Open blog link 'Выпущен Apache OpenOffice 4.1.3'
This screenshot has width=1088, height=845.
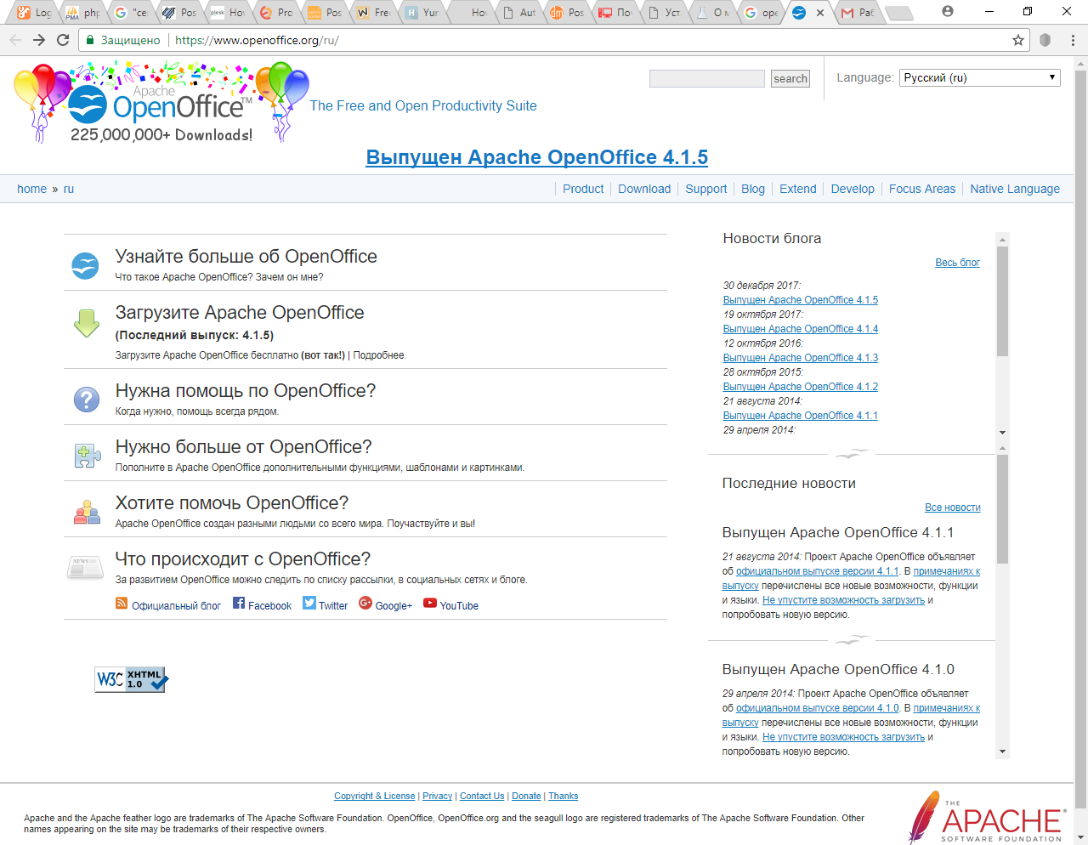[801, 358]
